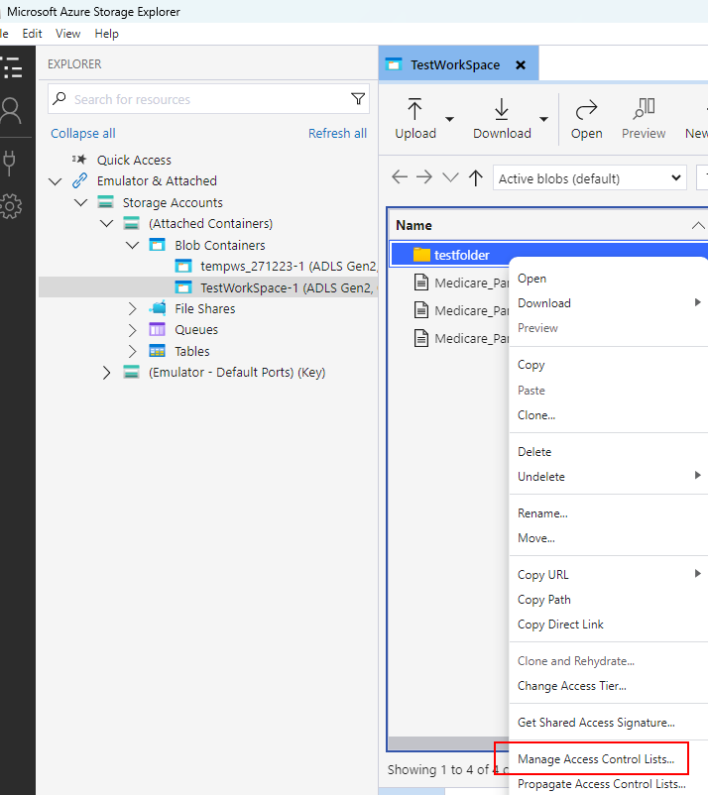The width and height of the screenshot is (708, 795).
Task: Expand the (Emulator - Default Ports) node
Action: (106, 373)
